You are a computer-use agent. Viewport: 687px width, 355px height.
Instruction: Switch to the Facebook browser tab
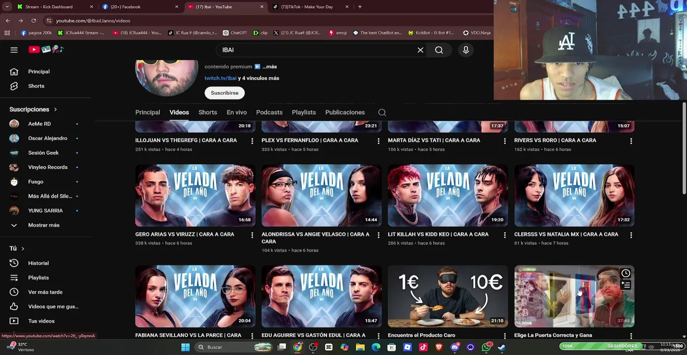click(140, 7)
